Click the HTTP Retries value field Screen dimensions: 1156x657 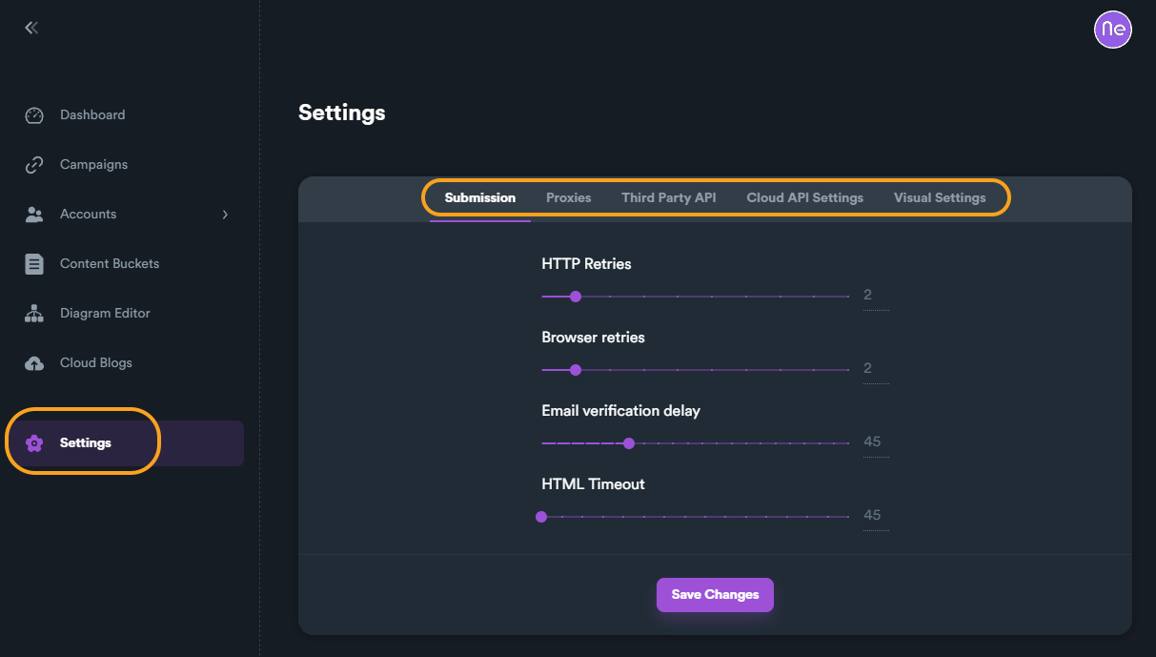point(876,296)
